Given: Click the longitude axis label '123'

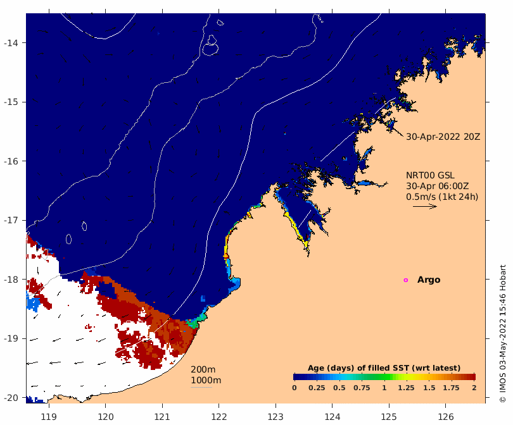Looking at the screenshot, I should pos(275,417).
